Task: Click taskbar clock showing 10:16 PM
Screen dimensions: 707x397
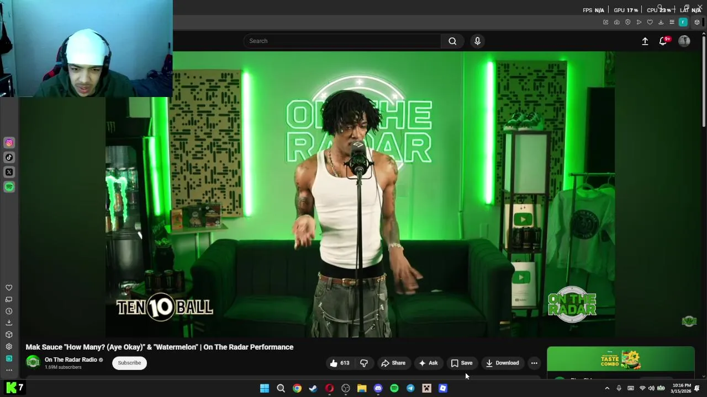Action: pyautogui.click(x=682, y=388)
